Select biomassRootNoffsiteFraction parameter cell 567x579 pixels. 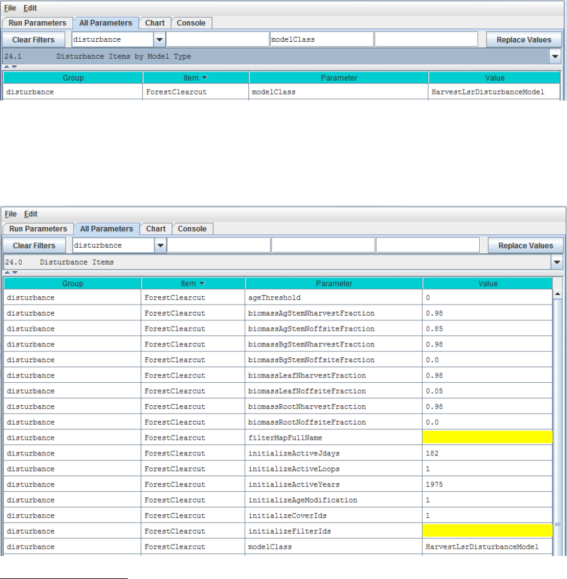click(334, 422)
